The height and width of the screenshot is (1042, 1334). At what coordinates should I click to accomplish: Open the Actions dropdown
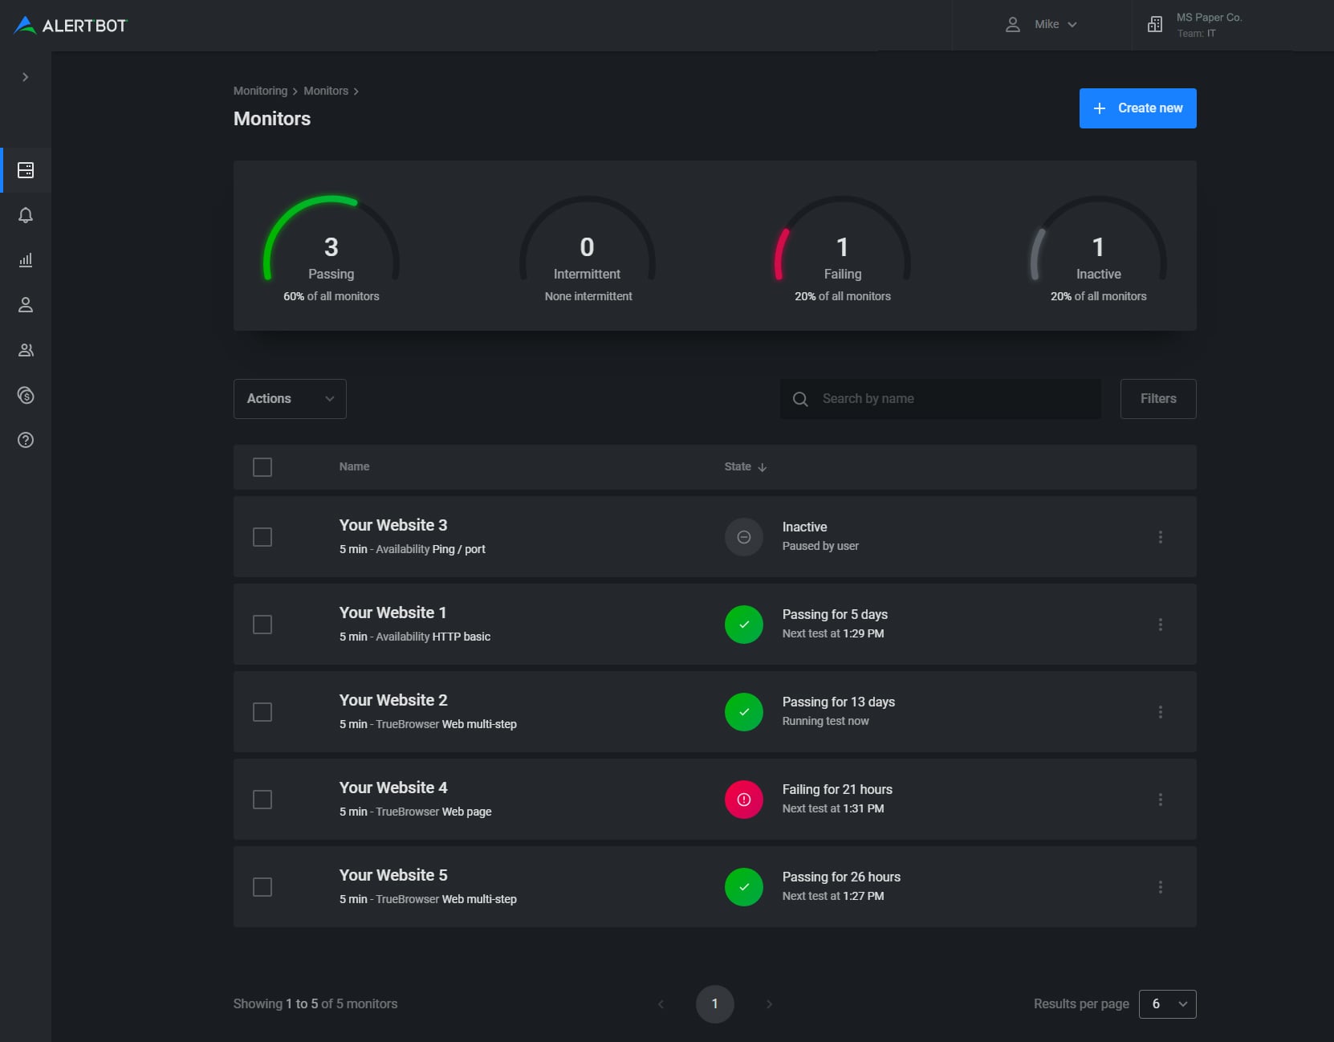tap(290, 399)
